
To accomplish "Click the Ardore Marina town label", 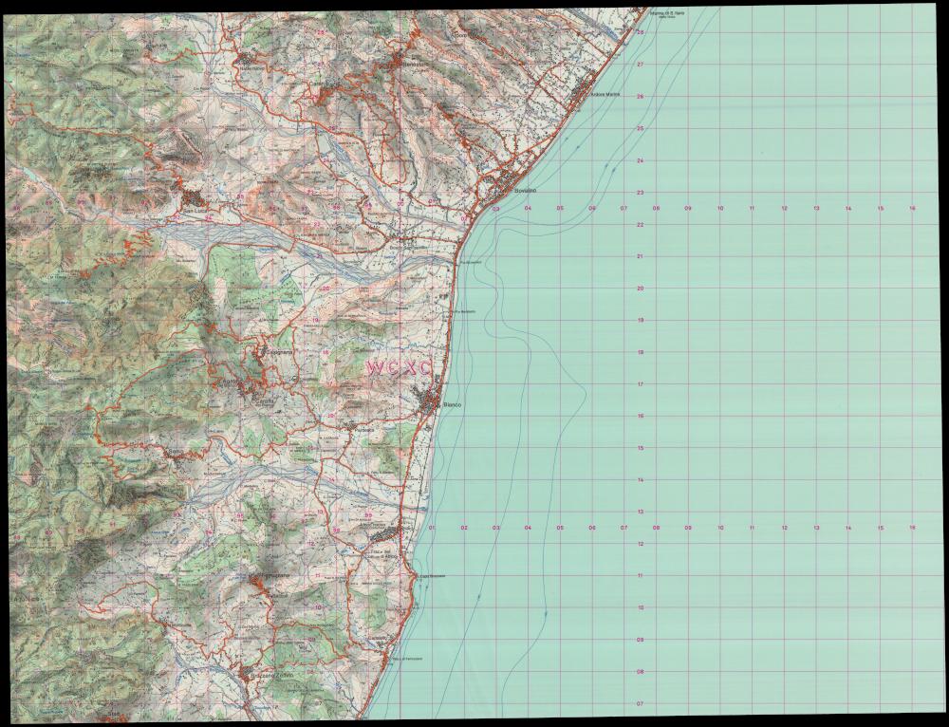I will point(605,95).
